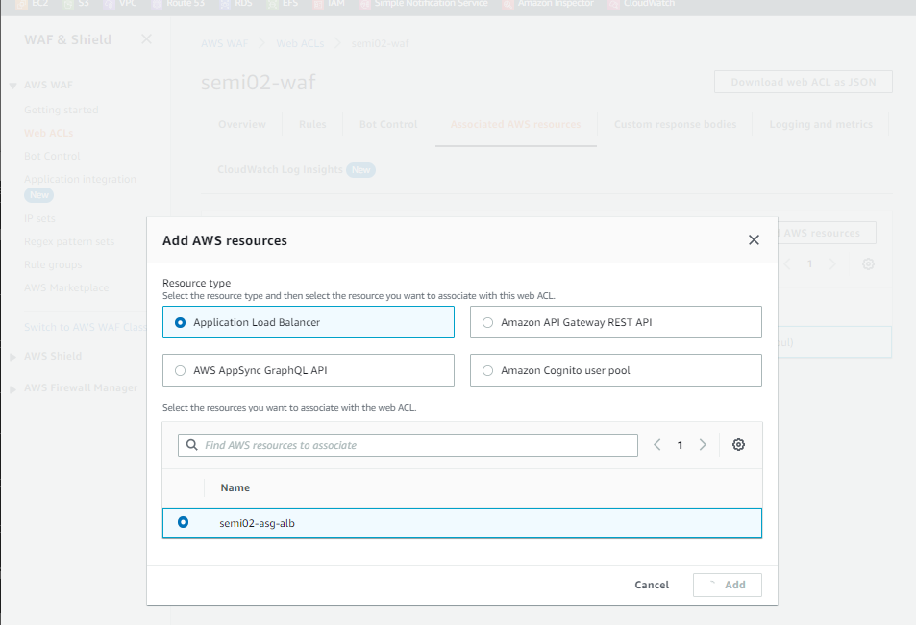Viewport: 916px width, 625px height.
Task: Open EC2 shortcut in top bar
Action: 34,4
